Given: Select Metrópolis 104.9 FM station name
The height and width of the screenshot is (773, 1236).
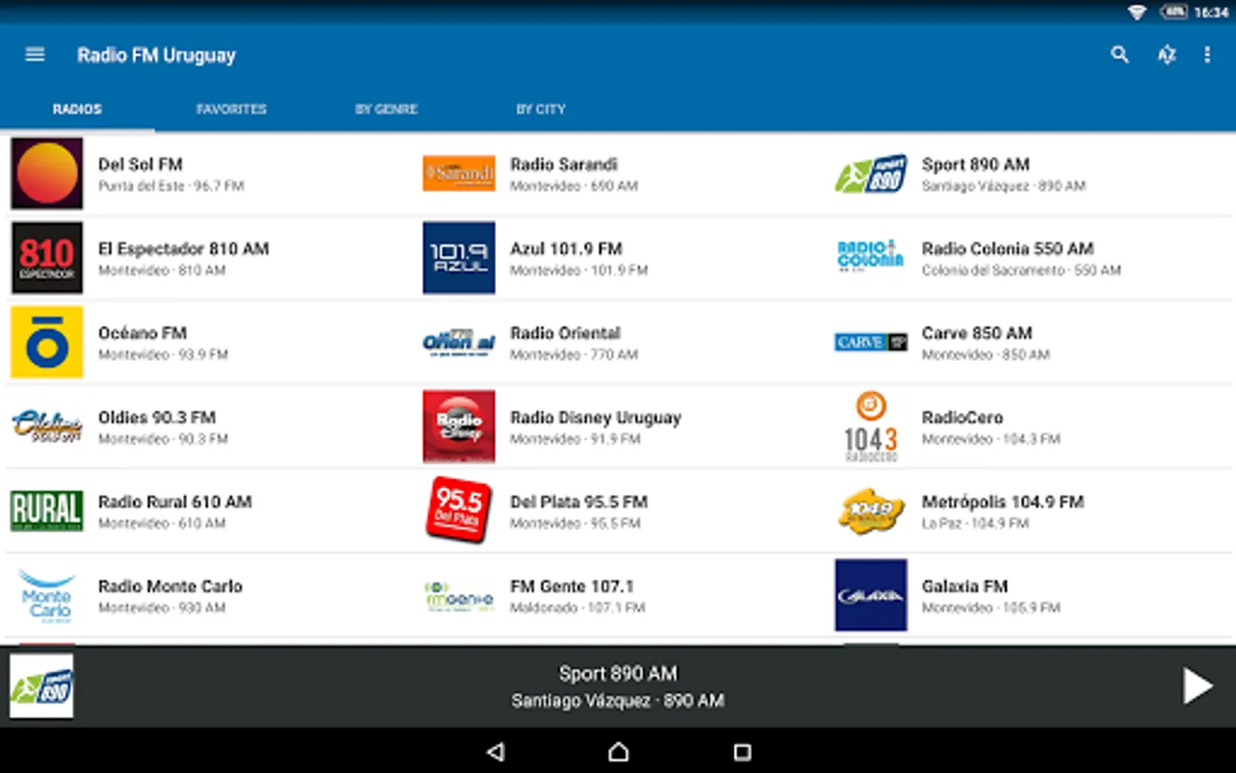Looking at the screenshot, I should (1003, 502).
